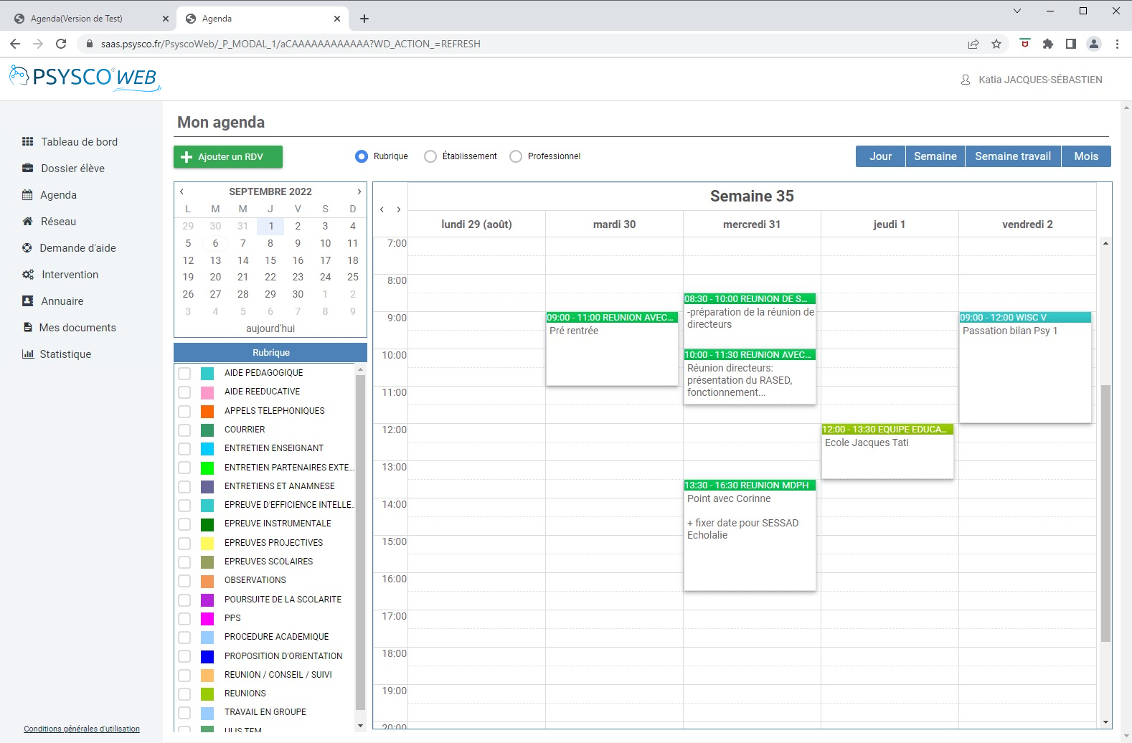1132x743 pixels.
Task: Select the Professionnel radio button
Action: tap(516, 156)
